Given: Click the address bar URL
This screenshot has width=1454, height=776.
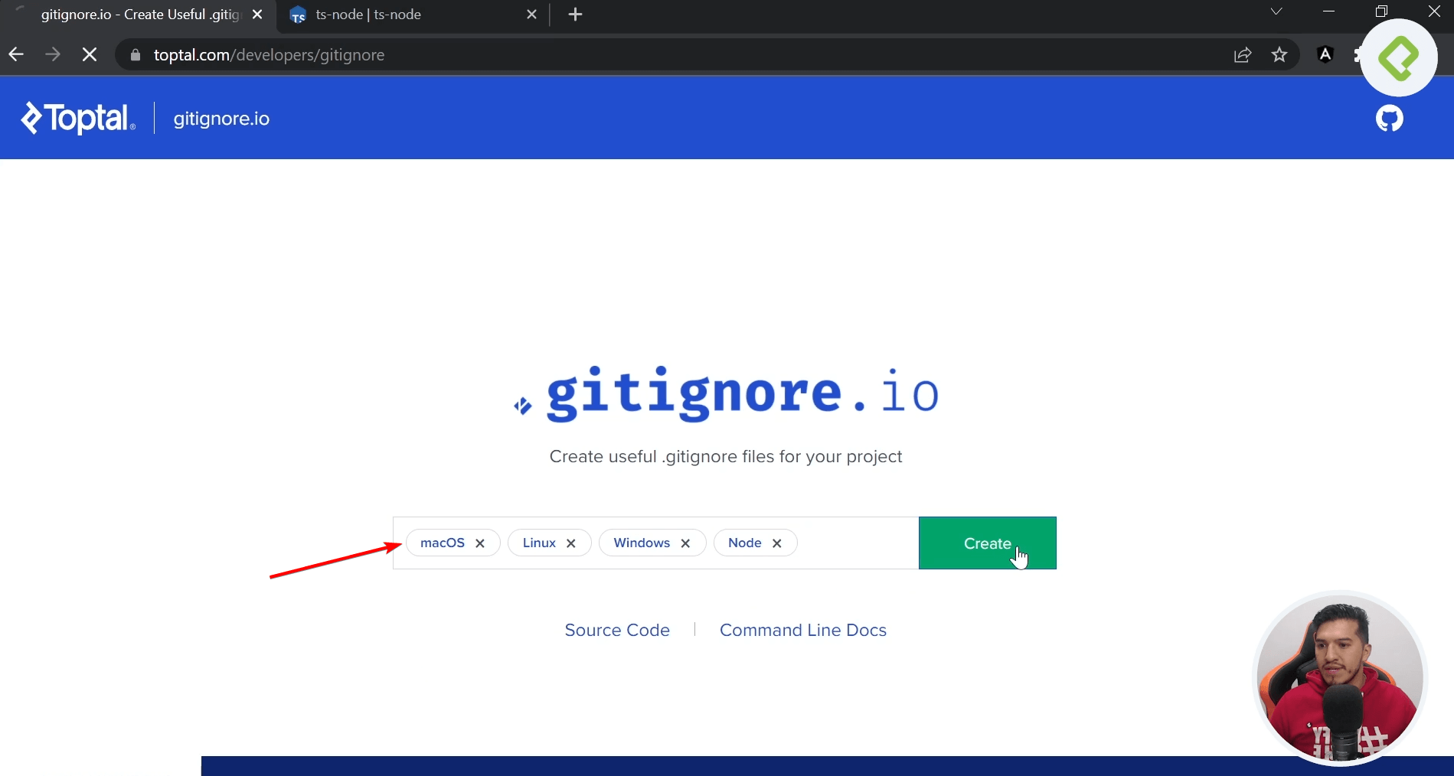Looking at the screenshot, I should pyautogui.click(x=269, y=55).
